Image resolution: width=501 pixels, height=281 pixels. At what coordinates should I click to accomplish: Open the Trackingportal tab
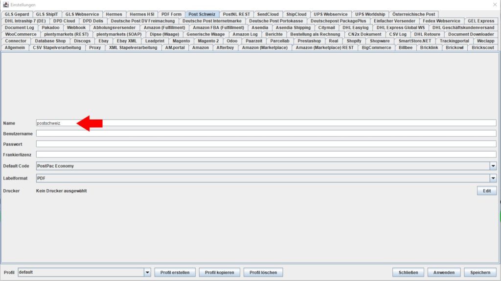click(455, 41)
